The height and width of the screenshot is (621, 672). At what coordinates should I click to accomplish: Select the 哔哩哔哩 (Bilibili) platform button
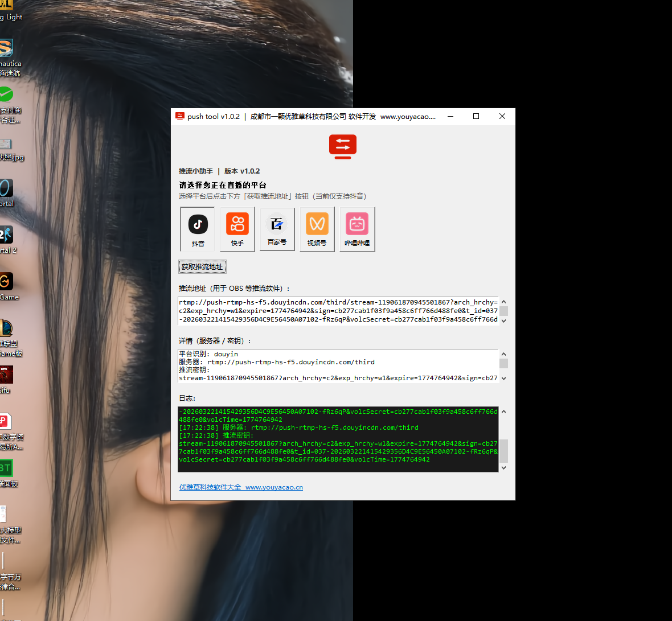point(357,229)
